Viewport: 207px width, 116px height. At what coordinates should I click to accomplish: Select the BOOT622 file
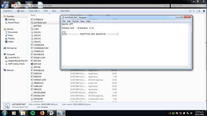pyautogui.click(x=38, y=26)
